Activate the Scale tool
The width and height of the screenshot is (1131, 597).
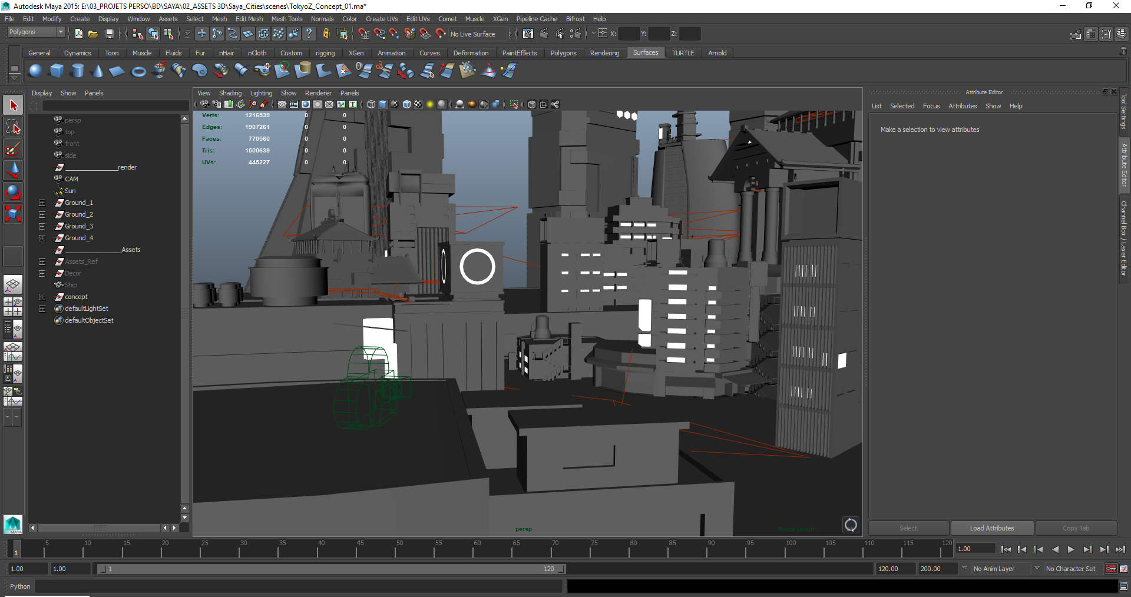coord(13,214)
